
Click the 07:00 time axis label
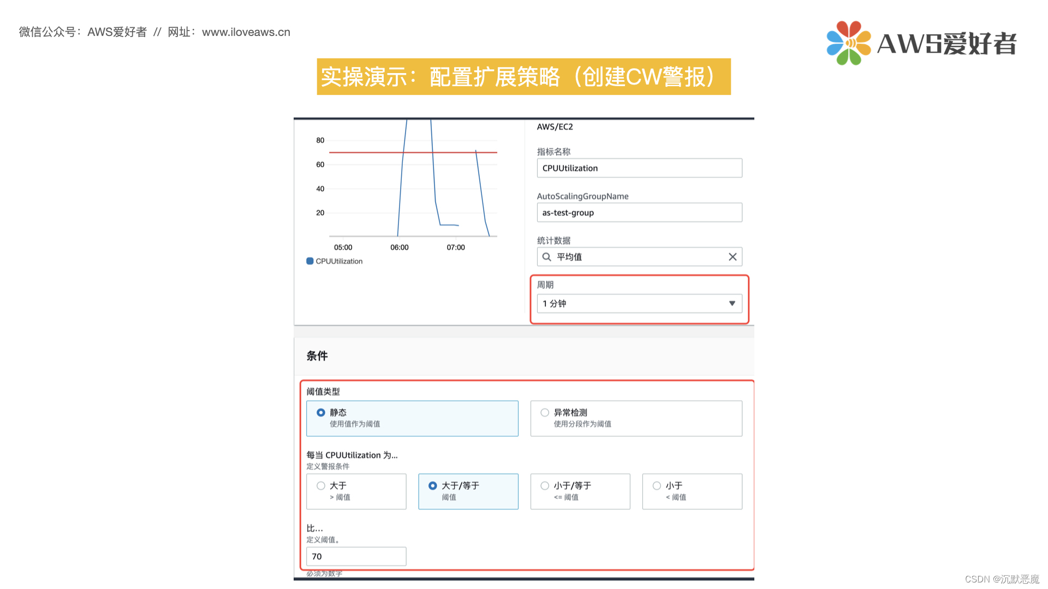456,248
